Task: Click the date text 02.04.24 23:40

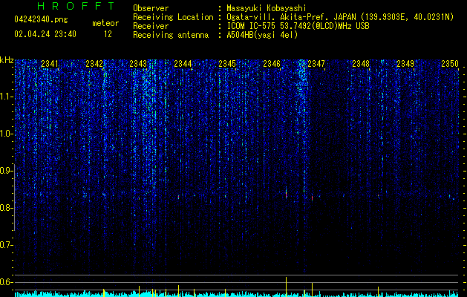Action: pos(45,34)
